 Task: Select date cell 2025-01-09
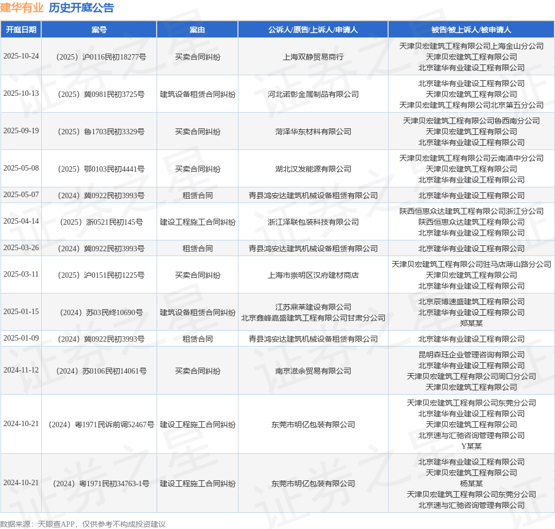tap(21, 338)
